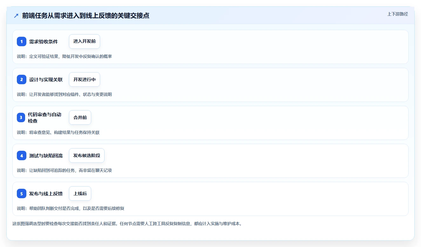Select step number 5 badge

click(x=22, y=193)
